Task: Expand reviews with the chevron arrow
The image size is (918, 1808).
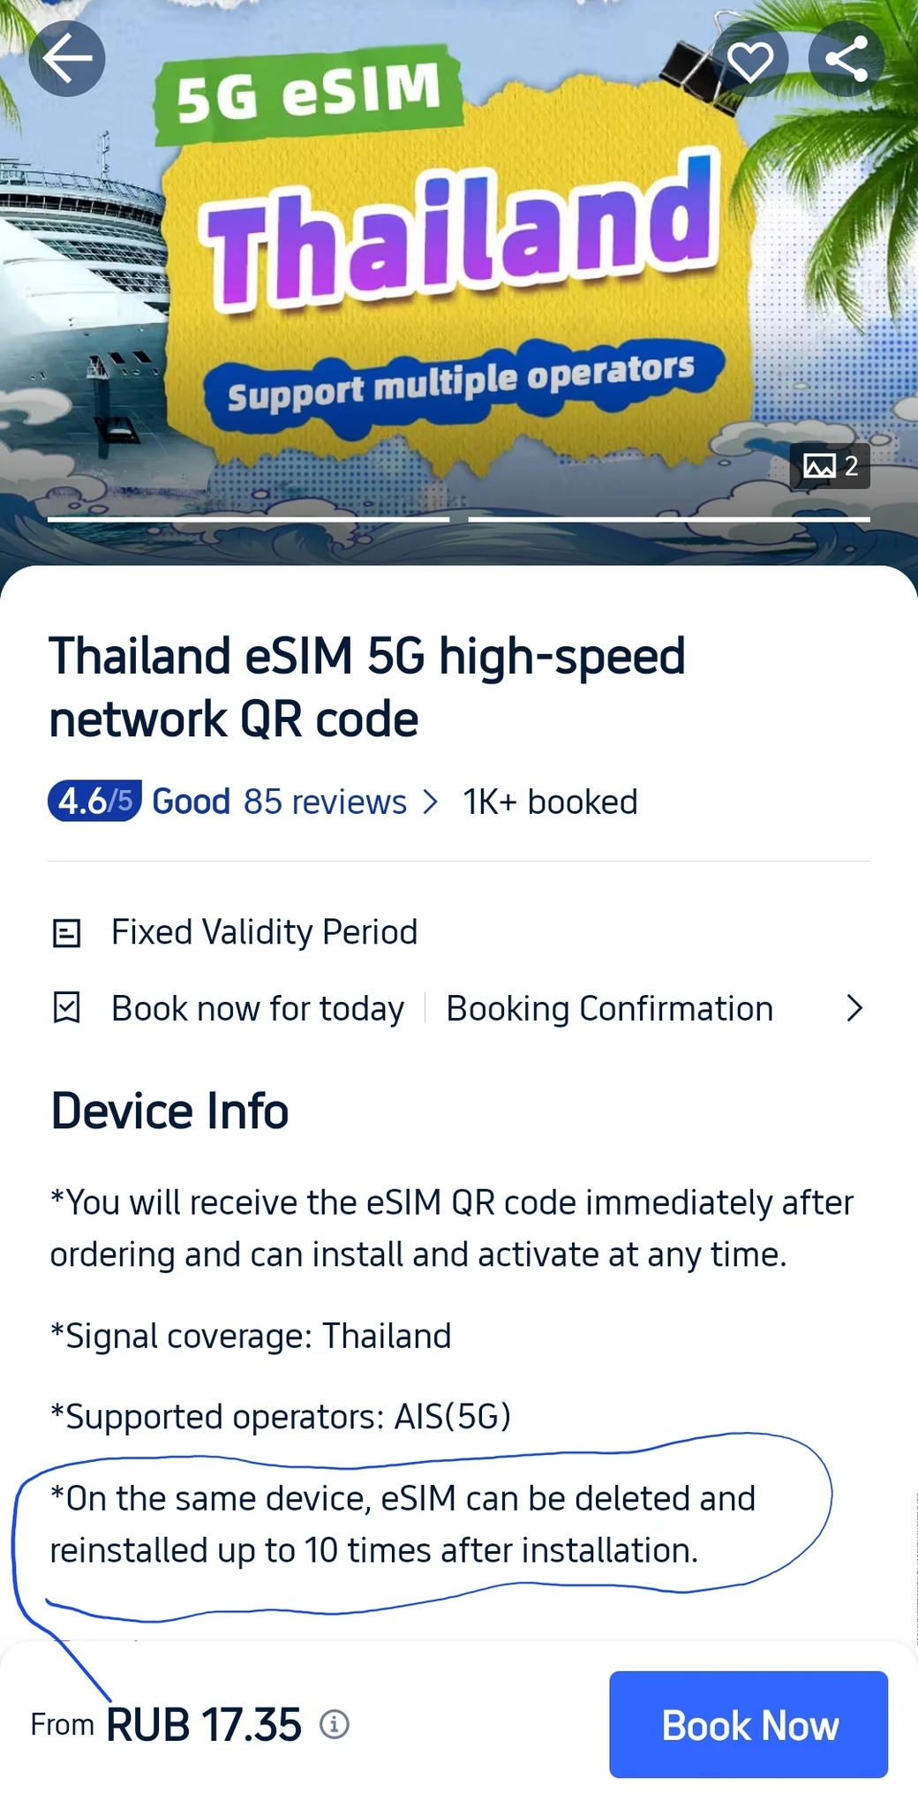Action: click(x=431, y=802)
